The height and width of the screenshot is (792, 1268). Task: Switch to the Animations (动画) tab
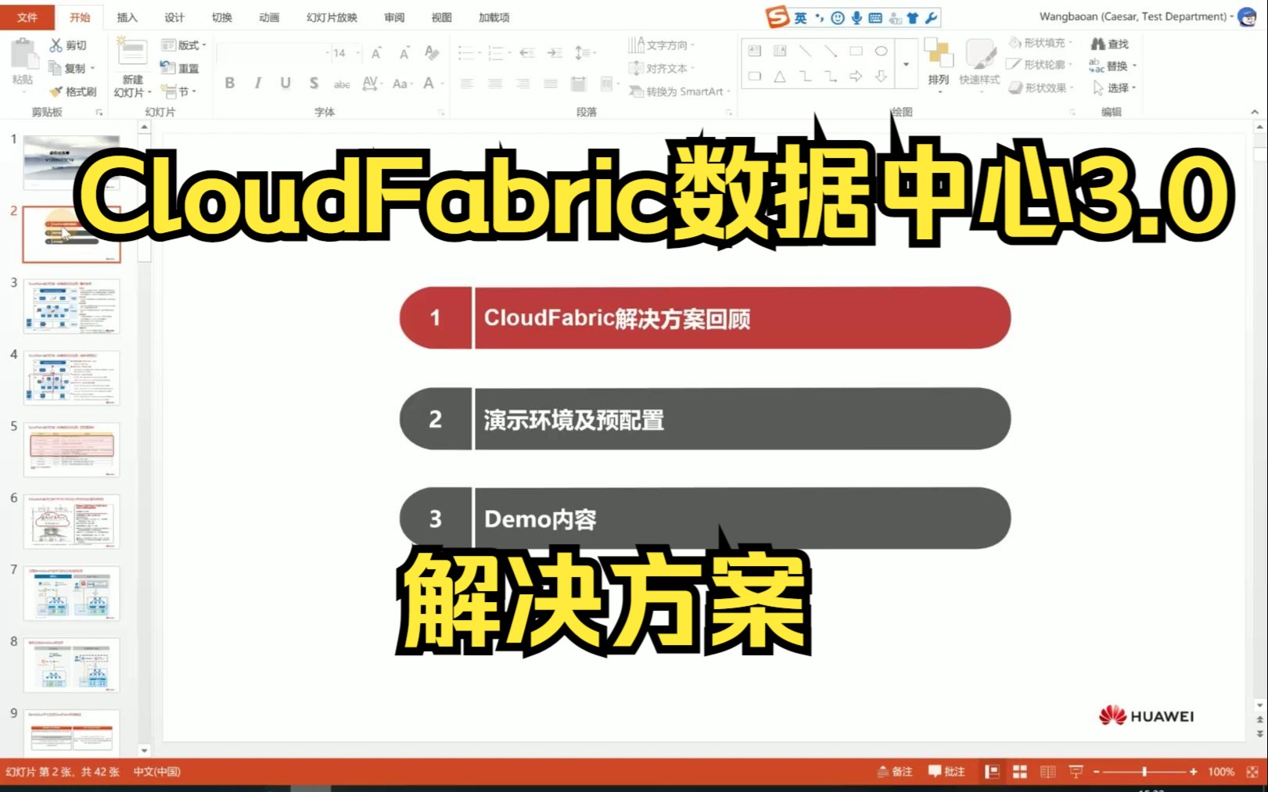[x=269, y=17]
